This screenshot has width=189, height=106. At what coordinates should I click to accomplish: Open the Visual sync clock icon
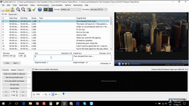(x=29, y=9)
